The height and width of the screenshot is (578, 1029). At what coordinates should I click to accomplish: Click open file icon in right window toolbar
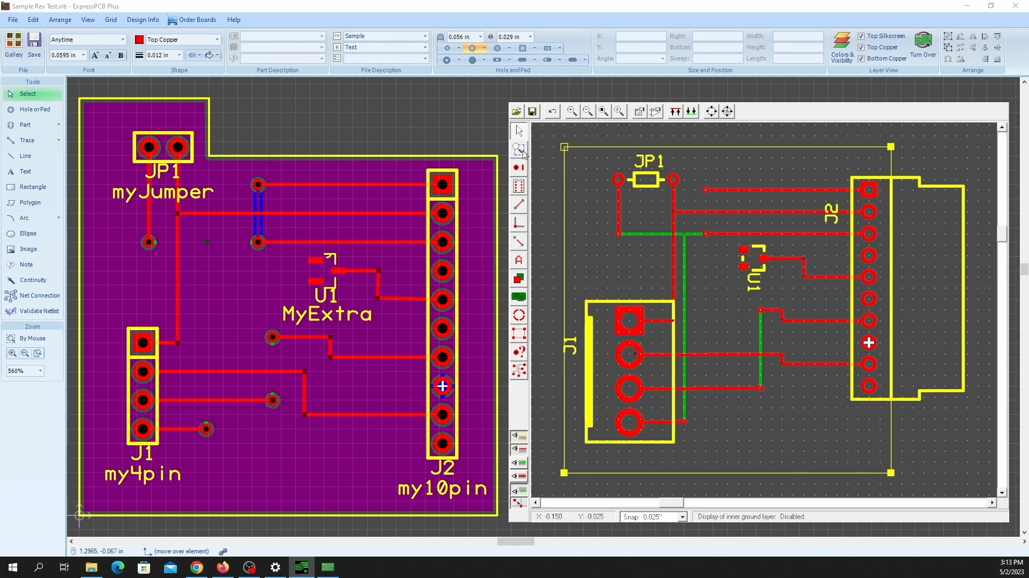tap(516, 111)
